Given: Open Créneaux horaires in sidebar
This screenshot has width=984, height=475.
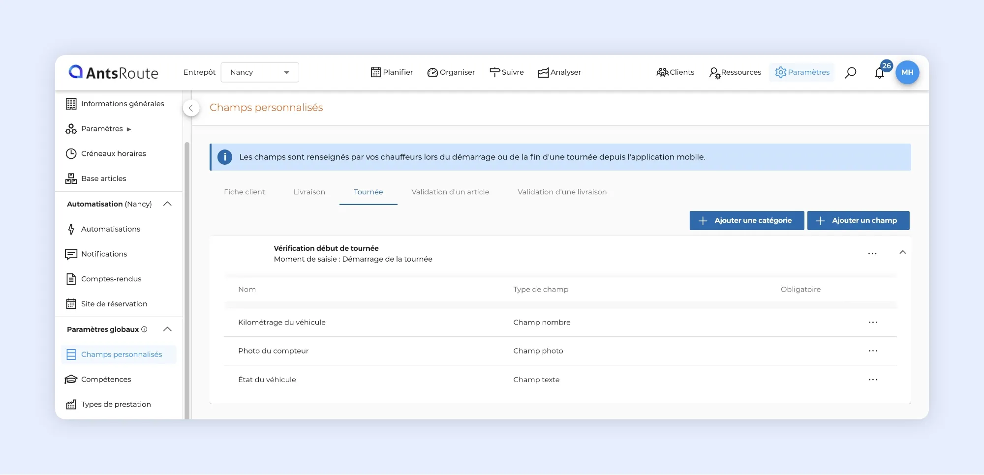Looking at the screenshot, I should click(x=106, y=153).
